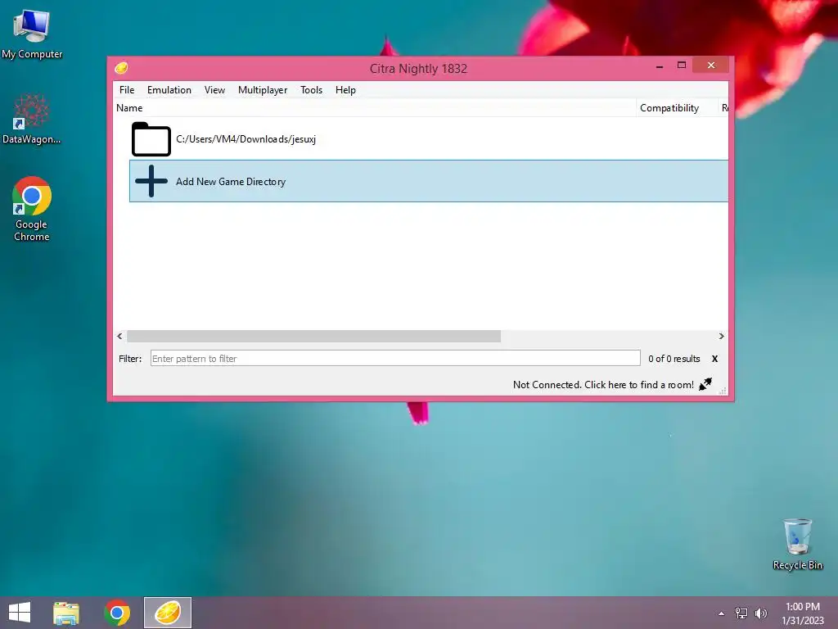This screenshot has width=838, height=629.
Task: Show hidden system tray icons
Action: pos(722,613)
